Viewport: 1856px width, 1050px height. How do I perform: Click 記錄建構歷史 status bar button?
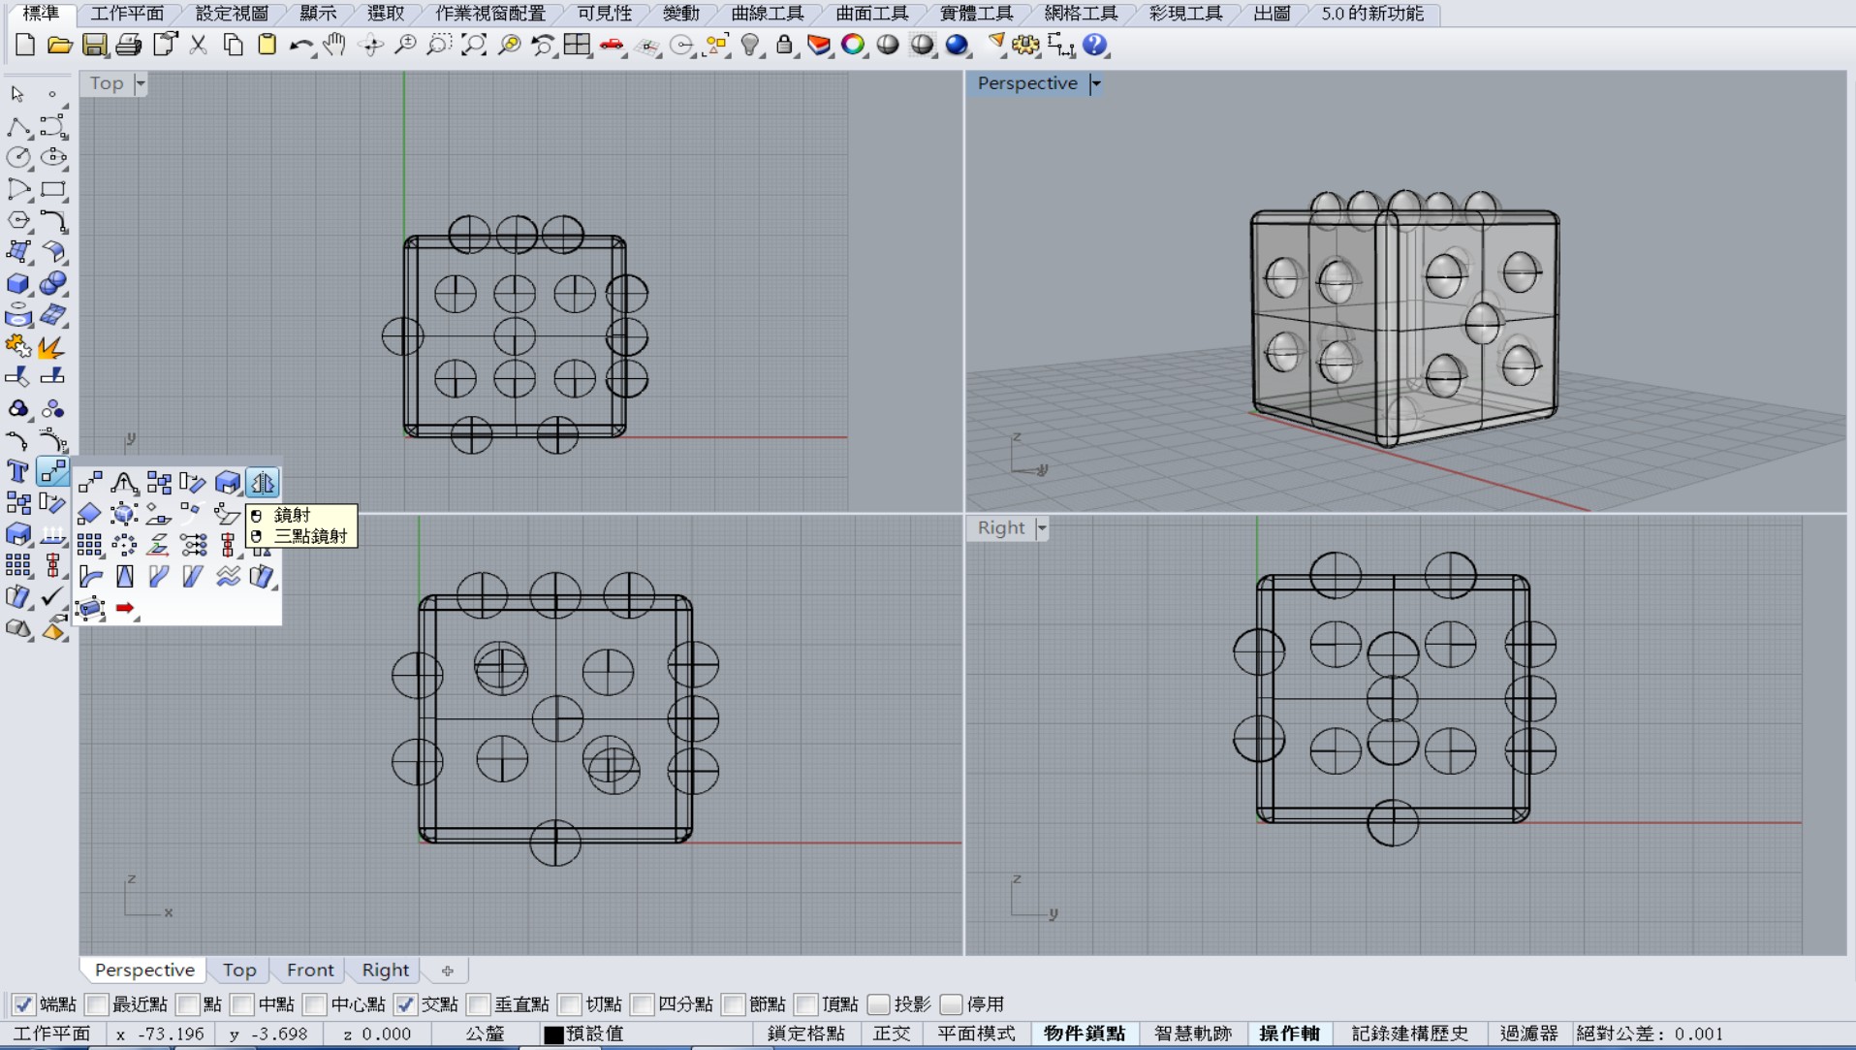point(1410,1034)
